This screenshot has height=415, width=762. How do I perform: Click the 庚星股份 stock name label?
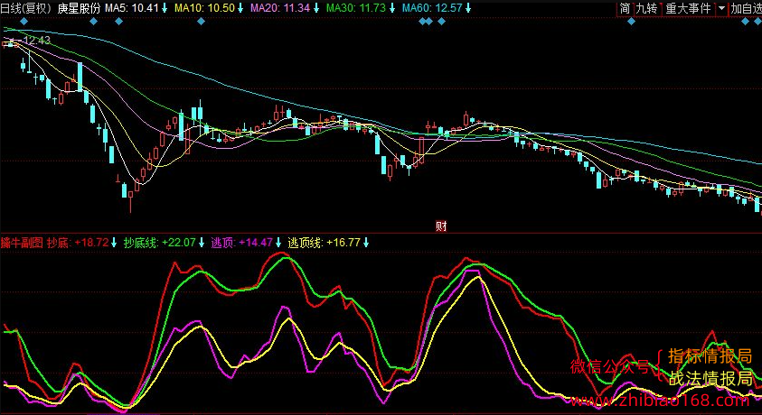click(x=79, y=8)
